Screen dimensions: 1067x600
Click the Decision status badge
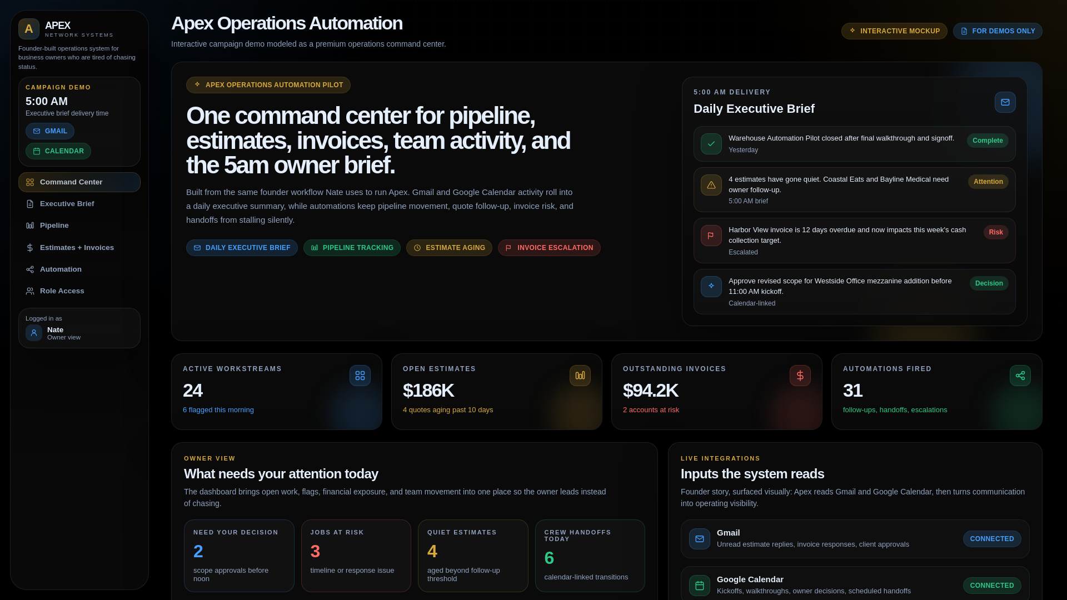pos(989,283)
